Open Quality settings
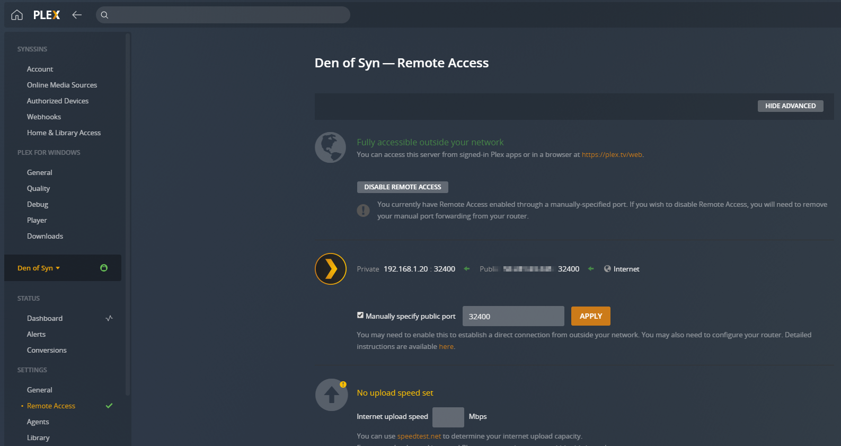This screenshot has width=841, height=446. (39, 188)
